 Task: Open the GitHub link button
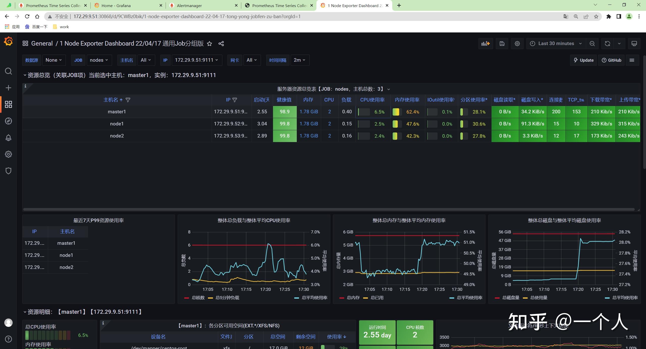pos(611,60)
